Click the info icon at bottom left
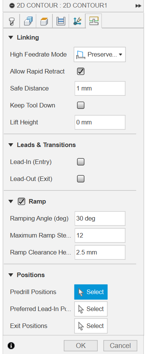This screenshot has height=354, width=146. coord(11,345)
